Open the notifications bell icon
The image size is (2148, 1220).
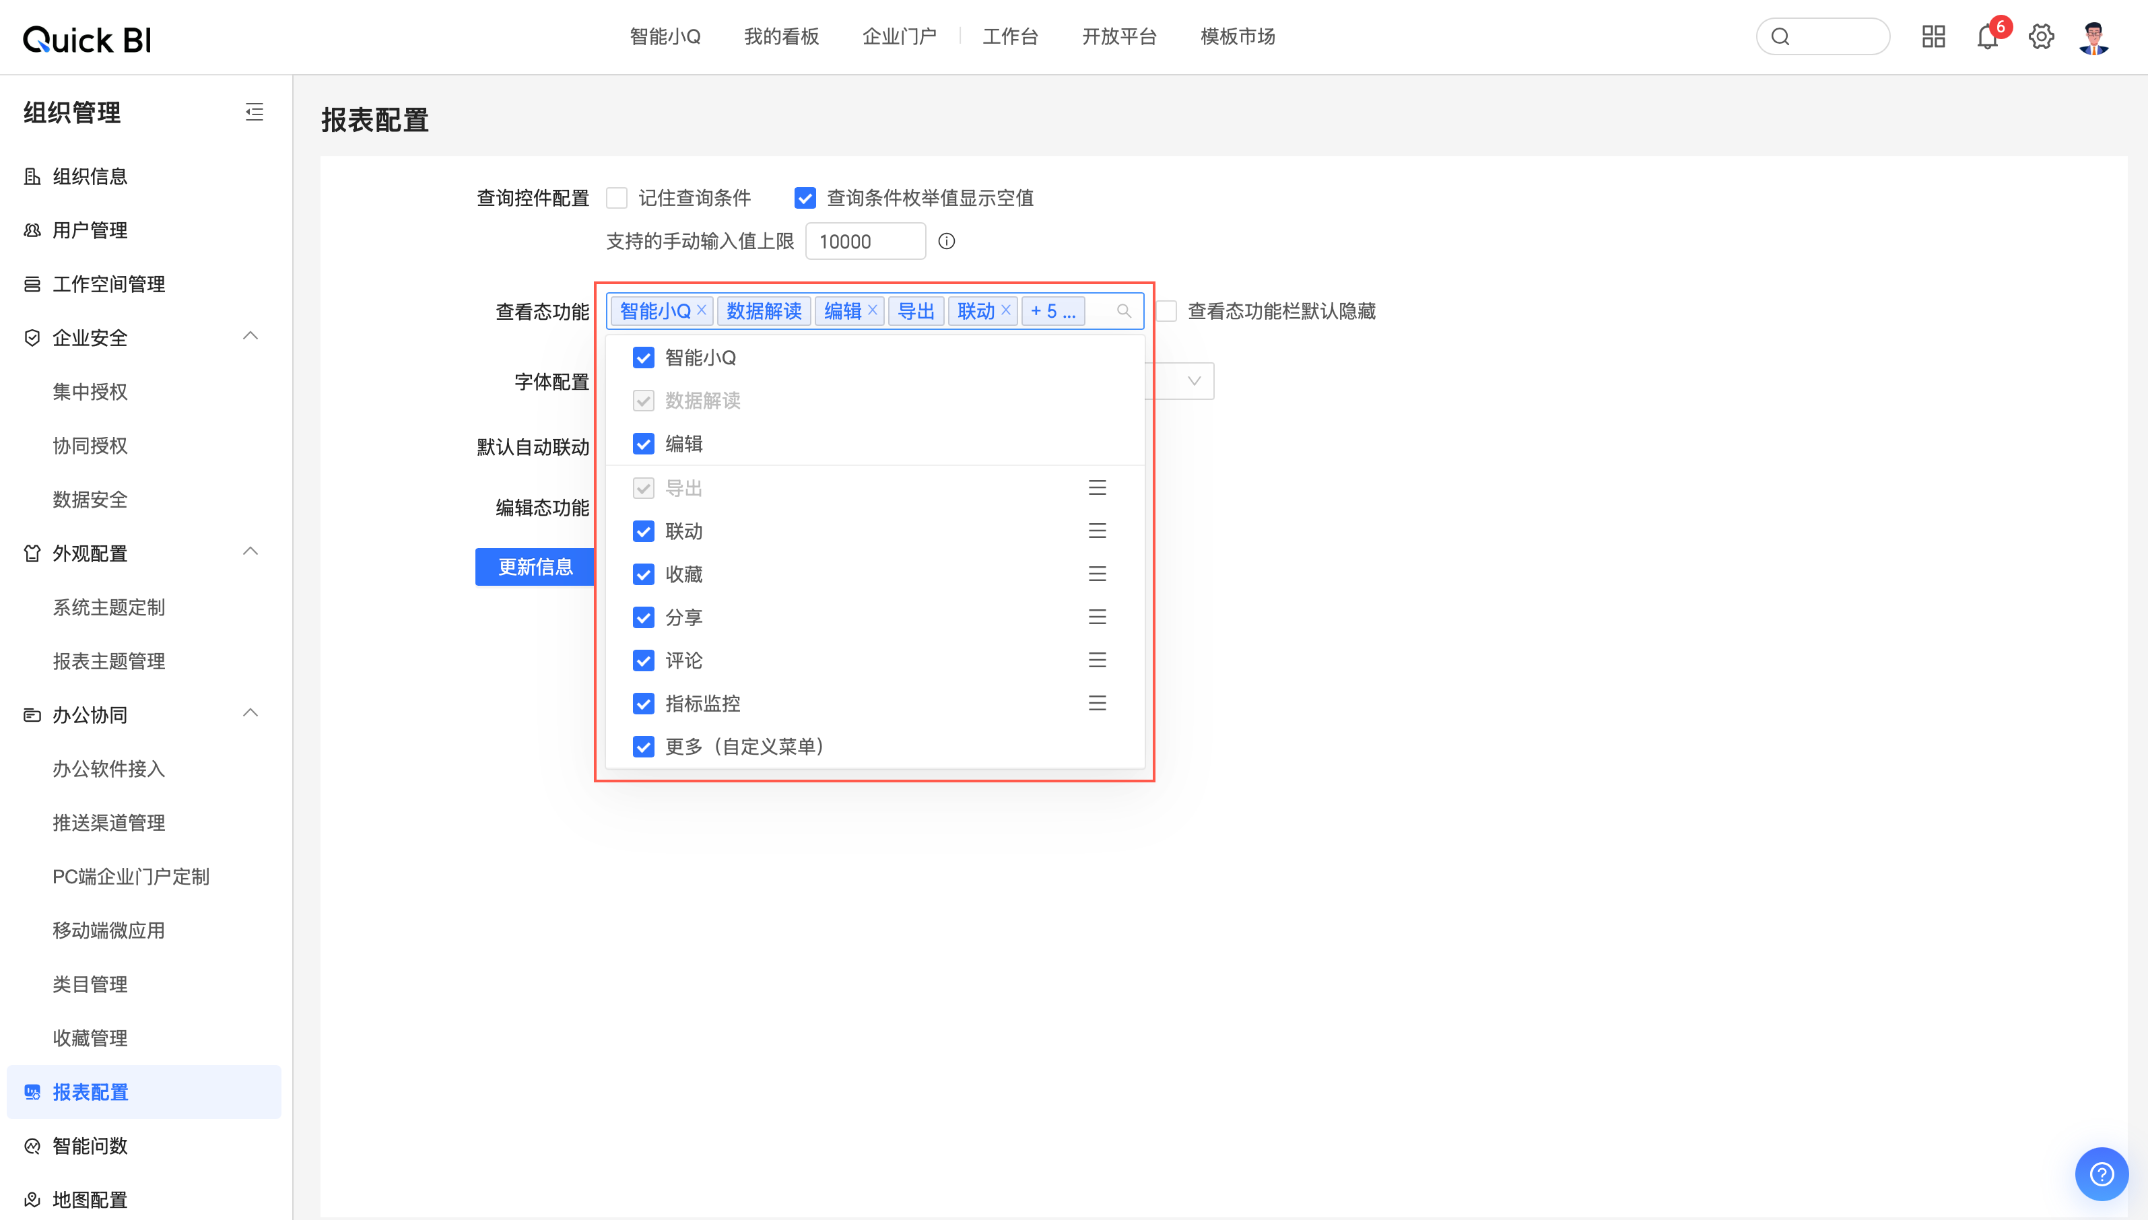[1986, 37]
